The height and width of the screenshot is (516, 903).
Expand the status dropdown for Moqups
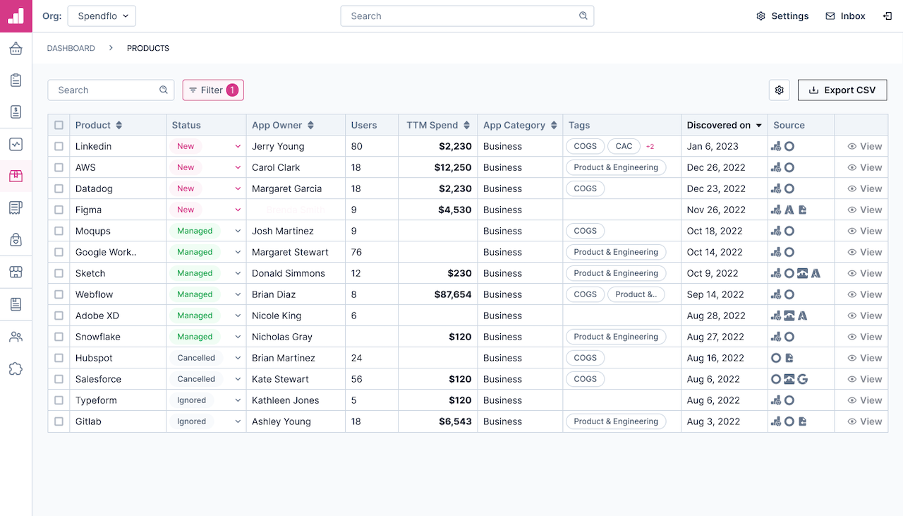tap(238, 231)
